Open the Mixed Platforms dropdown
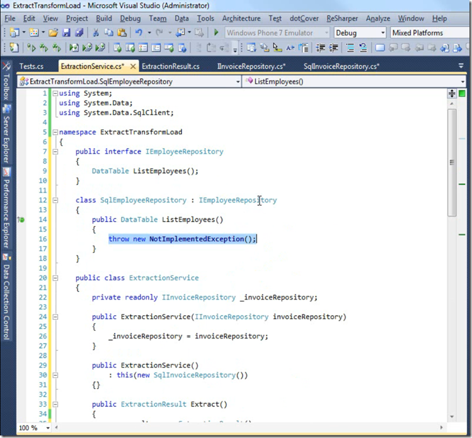This screenshot has width=472, height=438. tap(430, 33)
